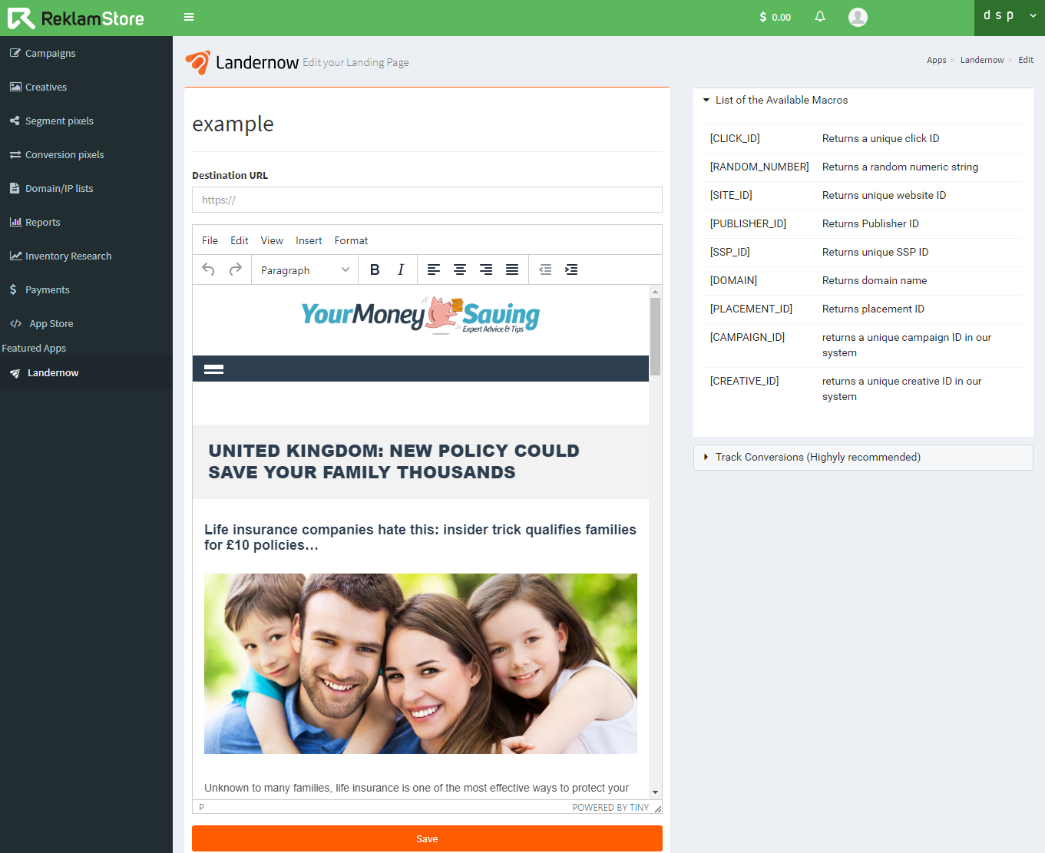Open the notifications bell

(x=820, y=17)
